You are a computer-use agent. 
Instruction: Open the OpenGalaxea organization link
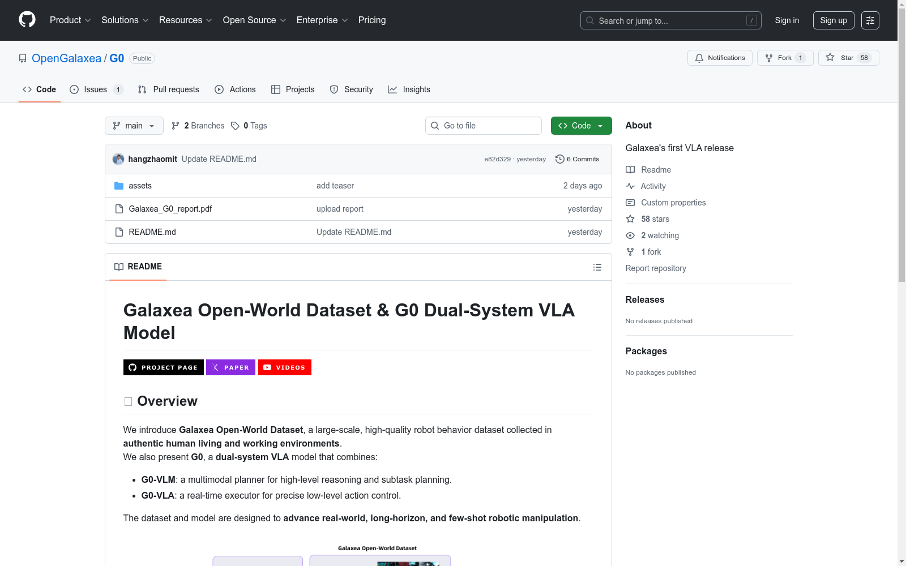pyautogui.click(x=66, y=58)
